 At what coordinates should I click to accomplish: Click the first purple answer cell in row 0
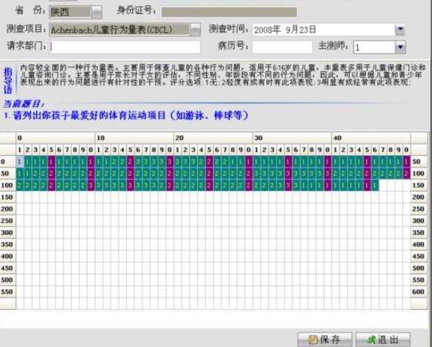click(x=51, y=161)
